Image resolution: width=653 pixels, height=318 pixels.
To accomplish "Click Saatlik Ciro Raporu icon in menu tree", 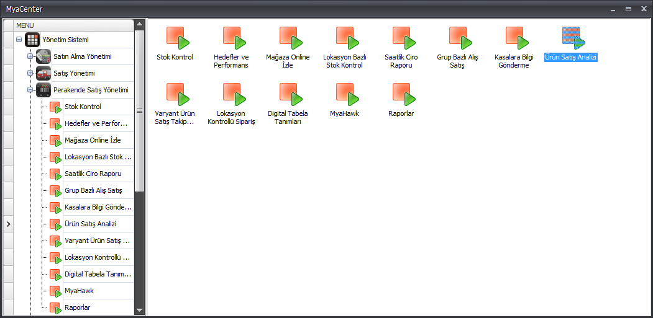I will (56, 174).
